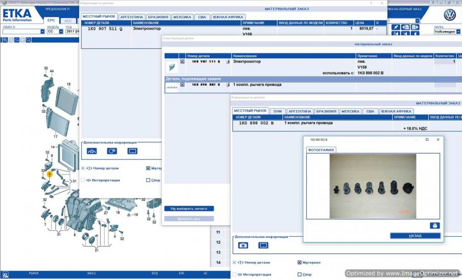The width and height of the screenshot is (462, 279).
Task: Click the РЫНОК item in bottom status bar
Action: pyautogui.click(x=34, y=273)
